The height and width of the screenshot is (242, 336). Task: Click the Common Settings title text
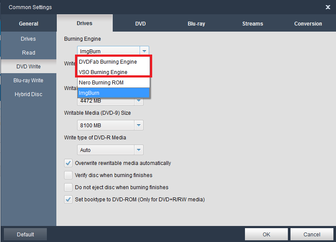click(30, 7)
